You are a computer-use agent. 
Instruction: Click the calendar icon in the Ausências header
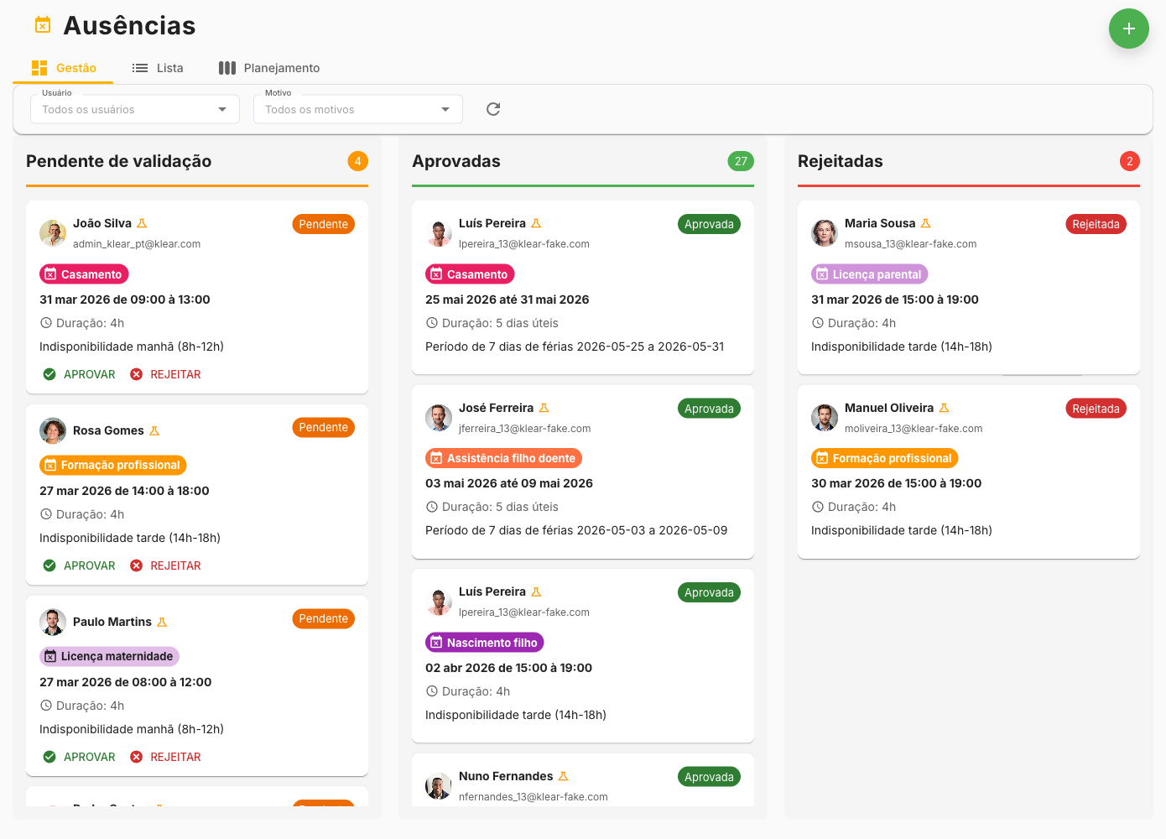43,25
